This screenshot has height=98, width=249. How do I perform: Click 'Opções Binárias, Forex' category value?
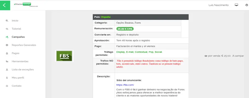click(129, 23)
